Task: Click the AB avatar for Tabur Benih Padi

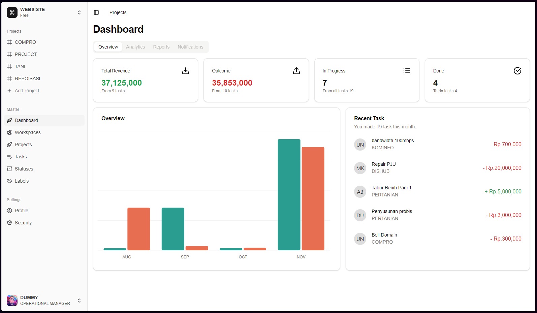Action: (x=360, y=192)
